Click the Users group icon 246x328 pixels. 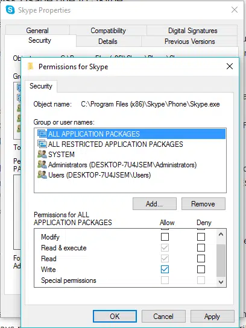click(42, 175)
